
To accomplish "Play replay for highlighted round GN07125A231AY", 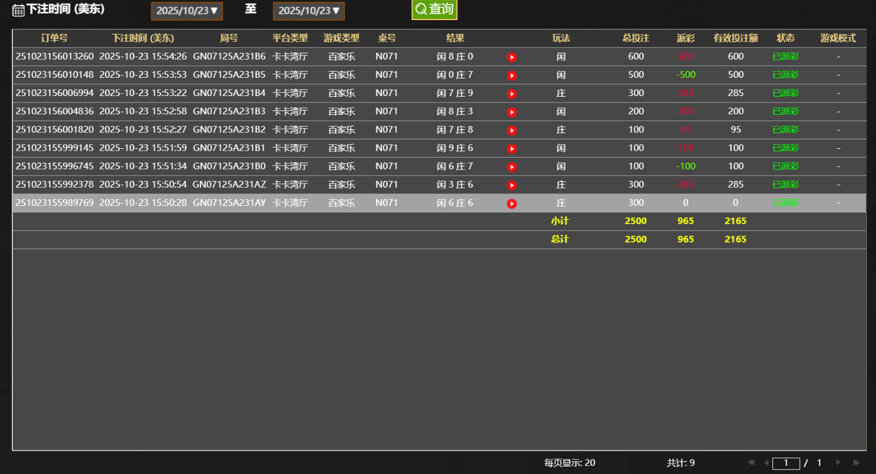I will pyautogui.click(x=512, y=203).
